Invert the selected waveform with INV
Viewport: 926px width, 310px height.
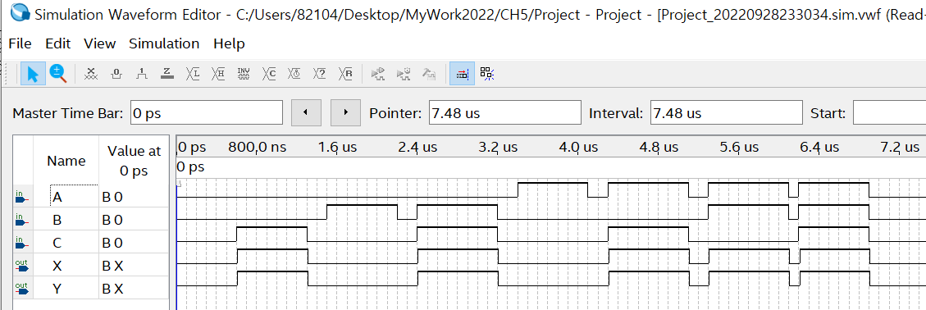tap(244, 74)
